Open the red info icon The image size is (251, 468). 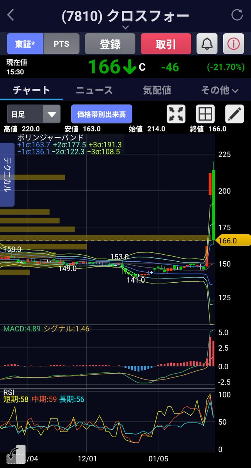(233, 44)
